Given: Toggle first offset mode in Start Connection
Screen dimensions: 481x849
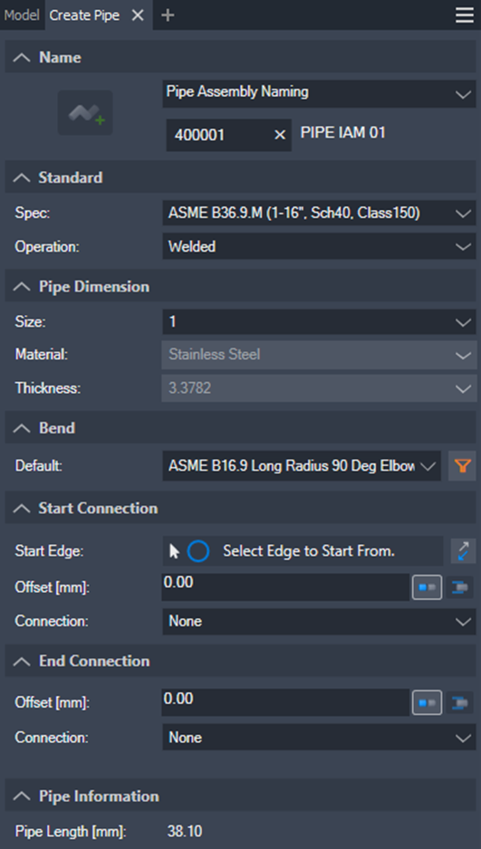Looking at the screenshot, I should pyautogui.click(x=428, y=587).
